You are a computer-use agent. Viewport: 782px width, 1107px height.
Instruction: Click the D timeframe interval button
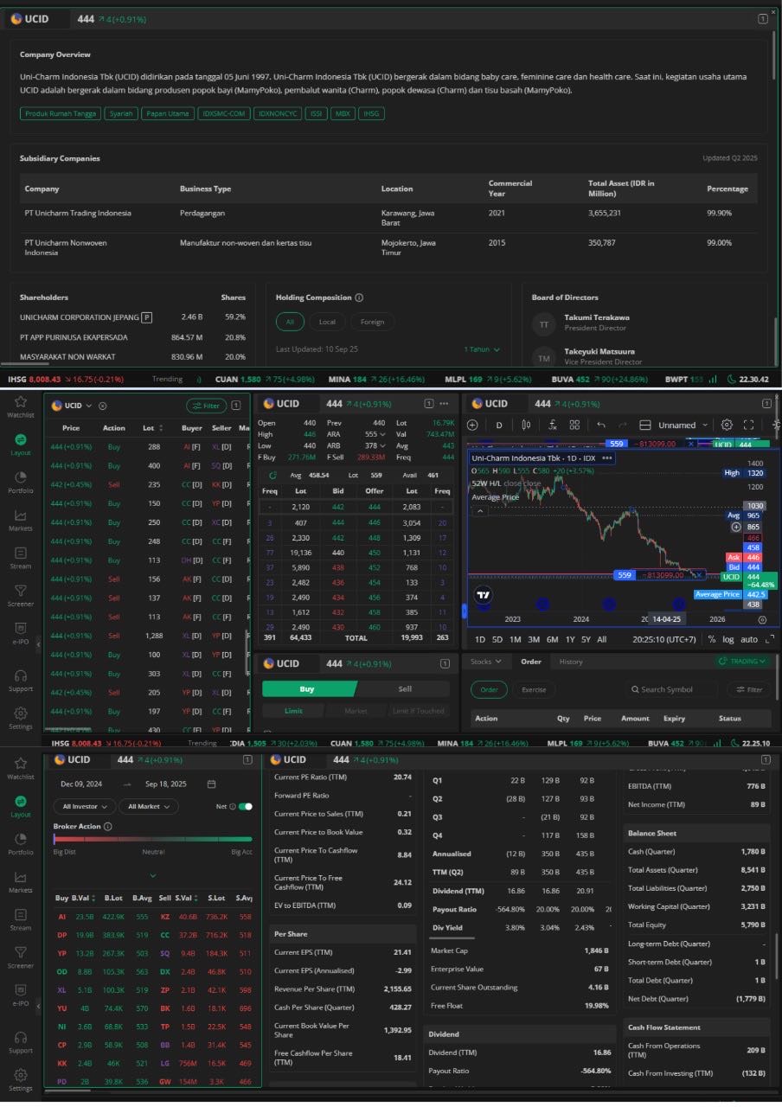point(499,425)
